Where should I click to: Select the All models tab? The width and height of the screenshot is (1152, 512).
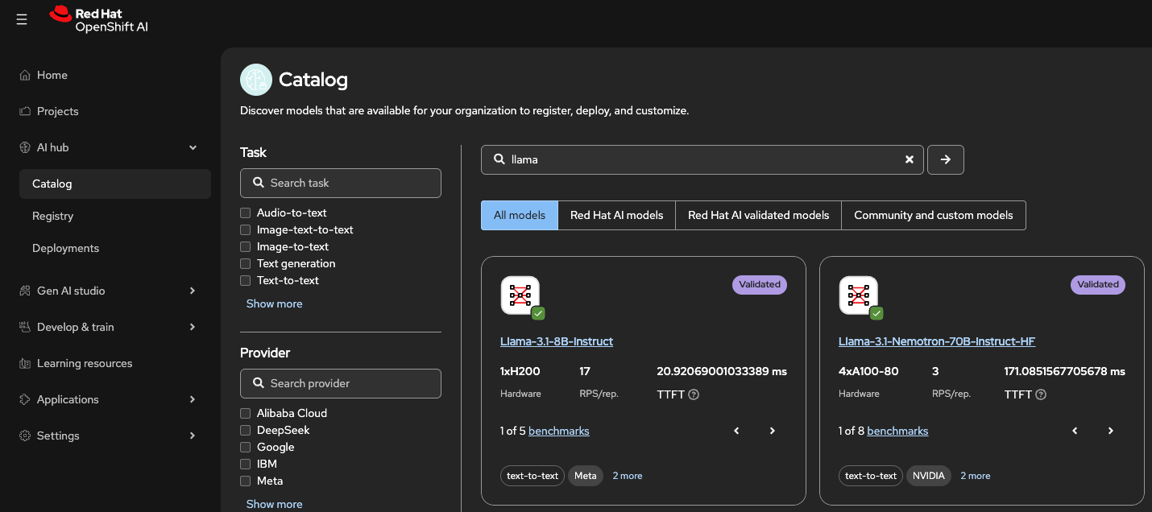point(520,215)
